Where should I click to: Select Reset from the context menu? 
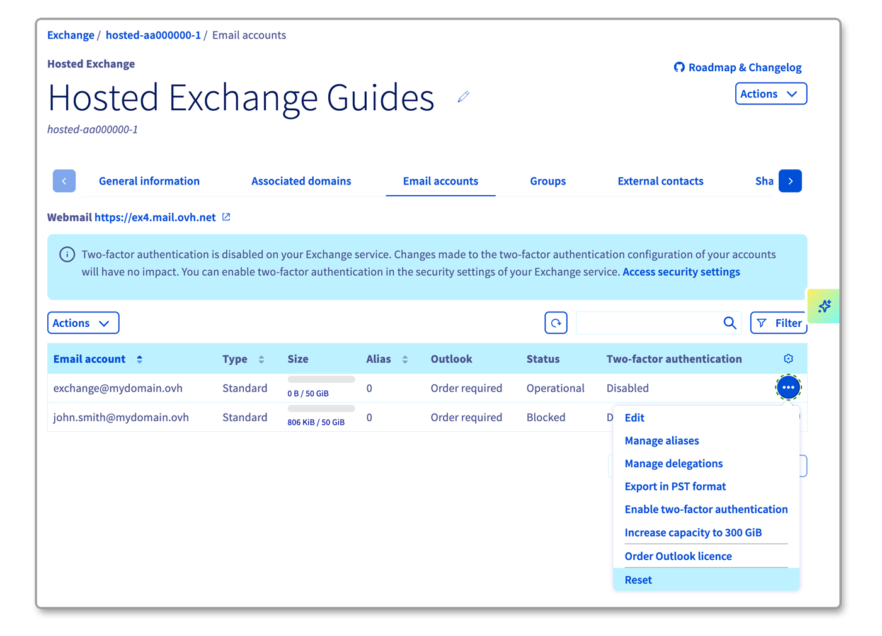638,580
